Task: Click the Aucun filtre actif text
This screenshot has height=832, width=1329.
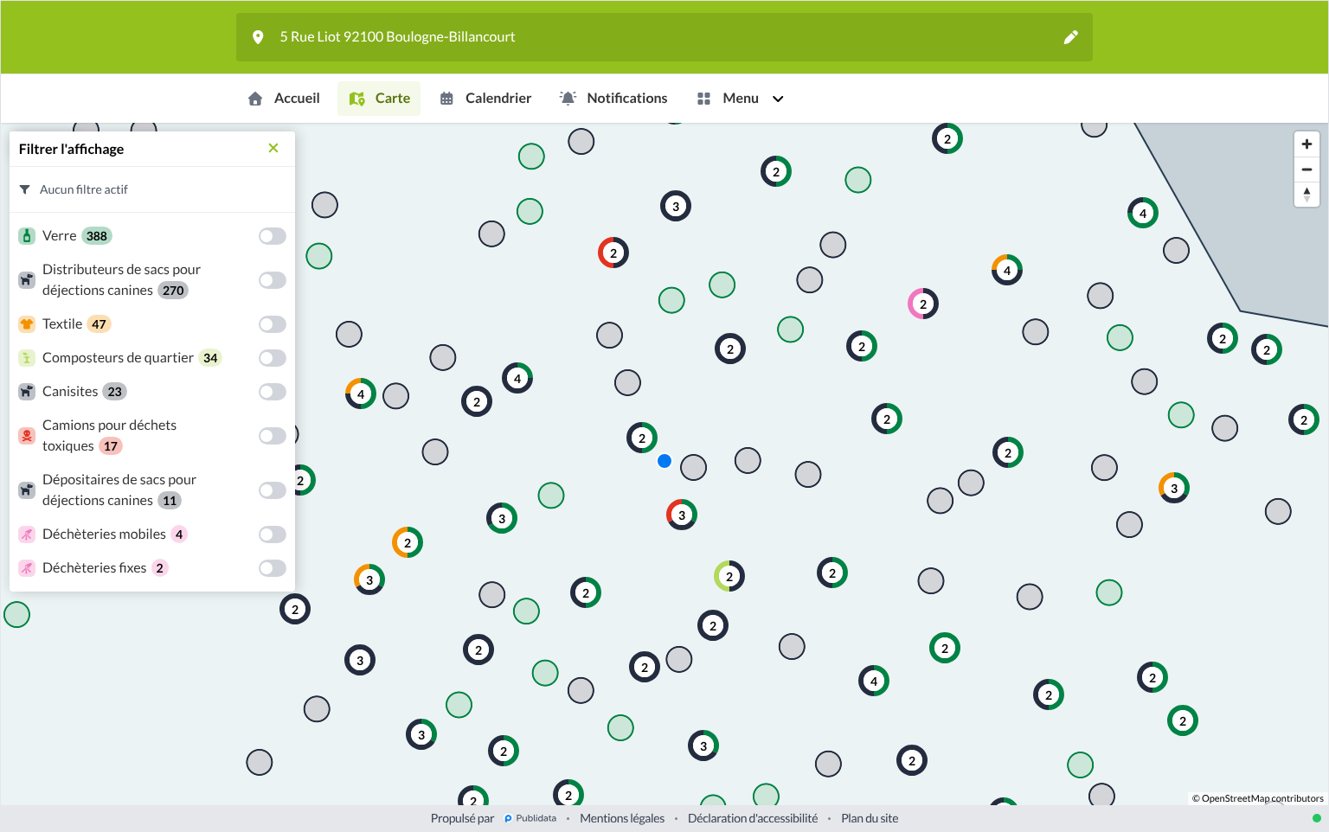Action: coord(84,189)
